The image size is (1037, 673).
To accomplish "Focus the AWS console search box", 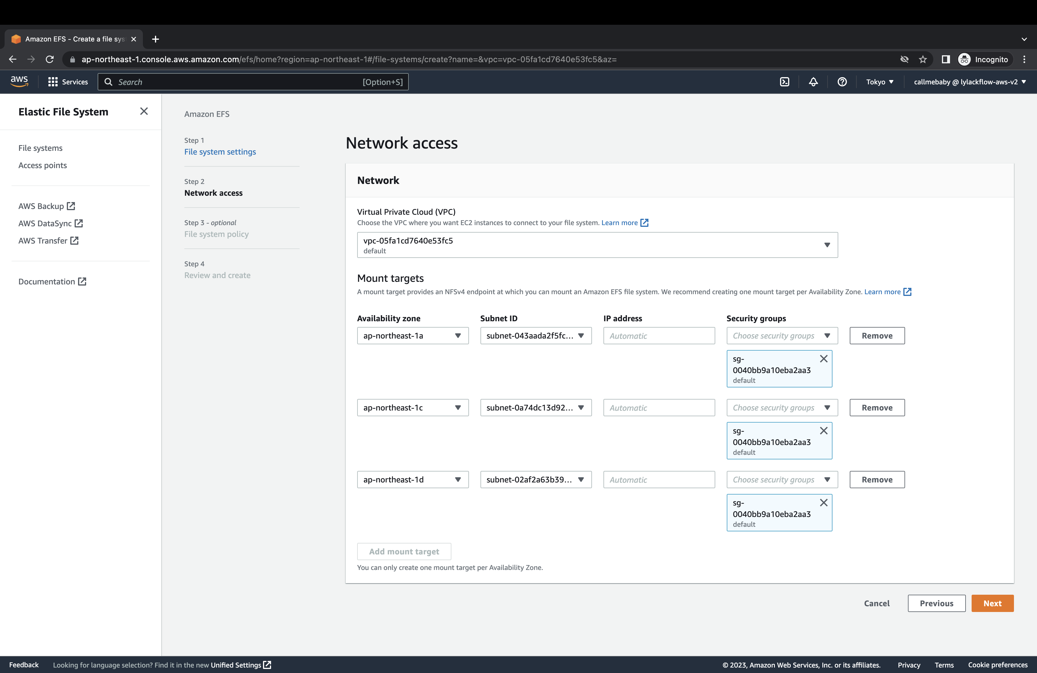I will click(253, 82).
